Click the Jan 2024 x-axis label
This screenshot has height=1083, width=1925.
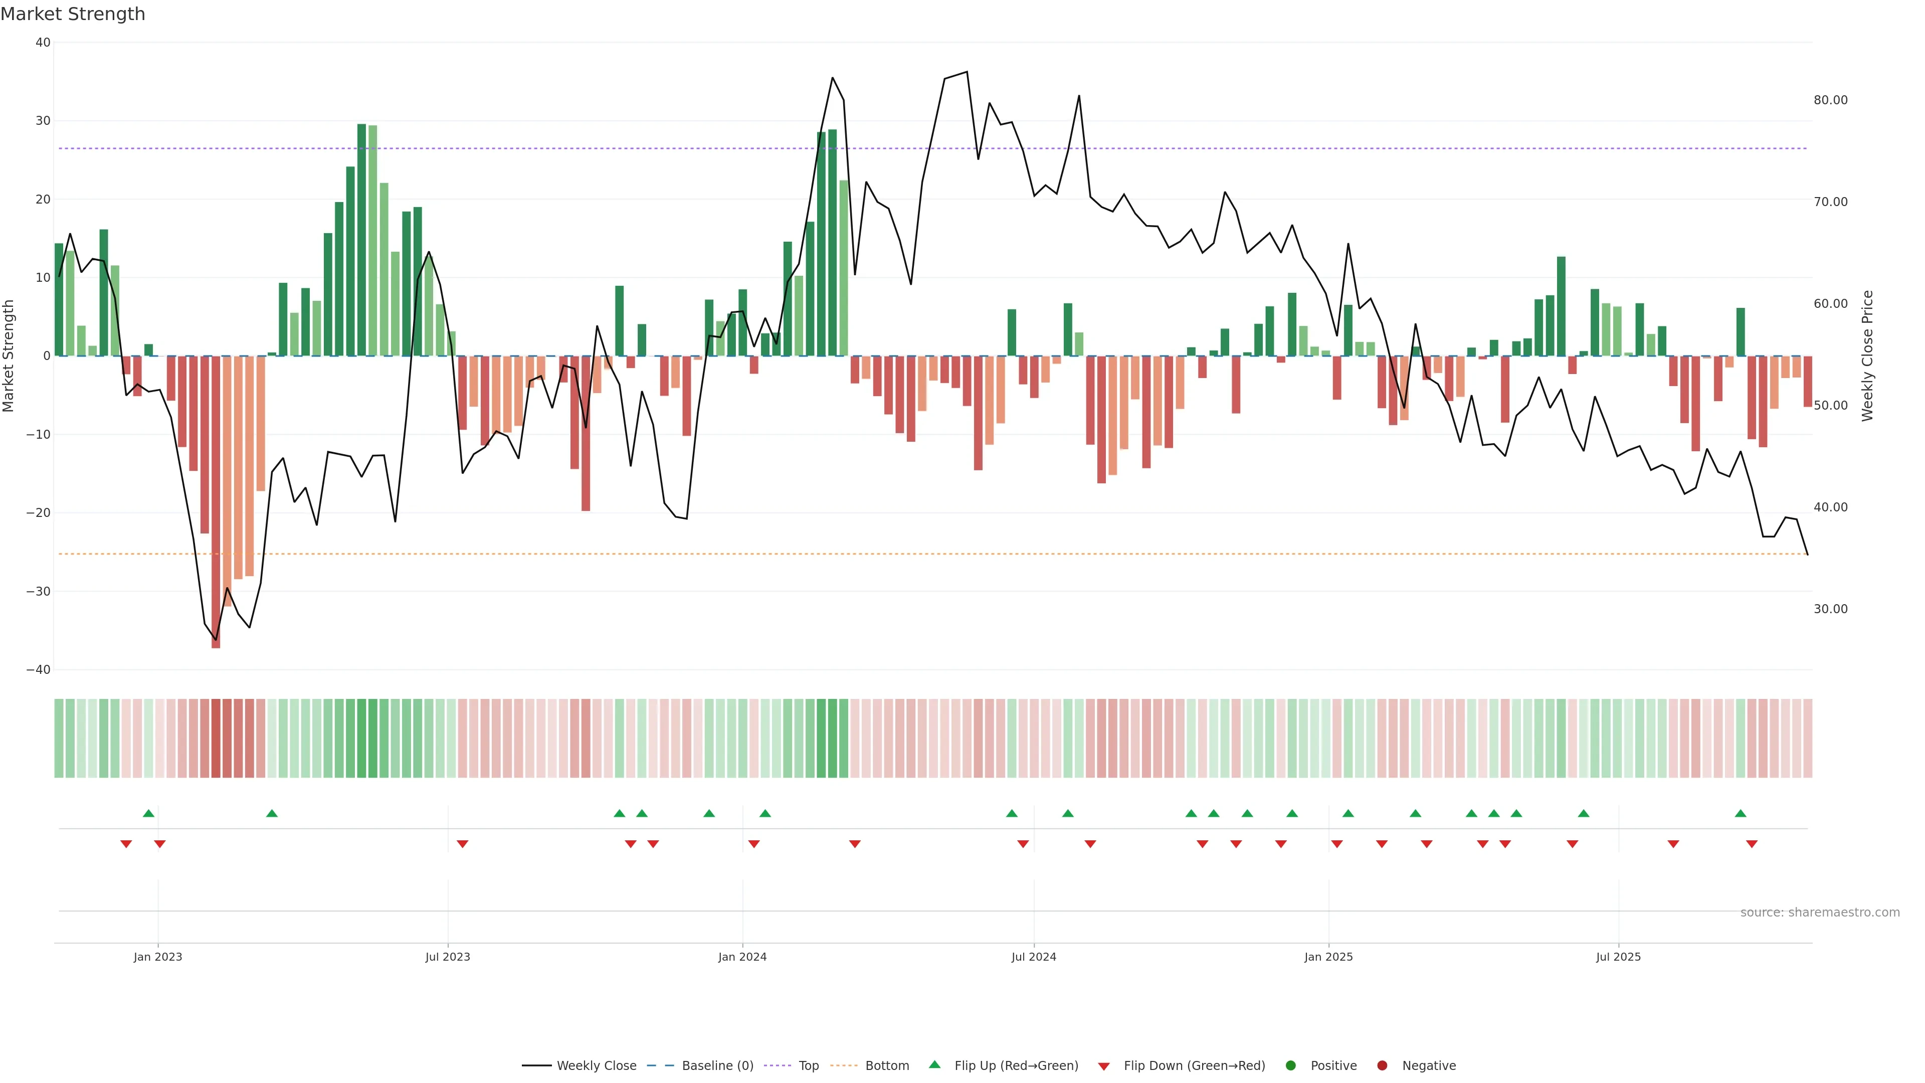click(742, 957)
